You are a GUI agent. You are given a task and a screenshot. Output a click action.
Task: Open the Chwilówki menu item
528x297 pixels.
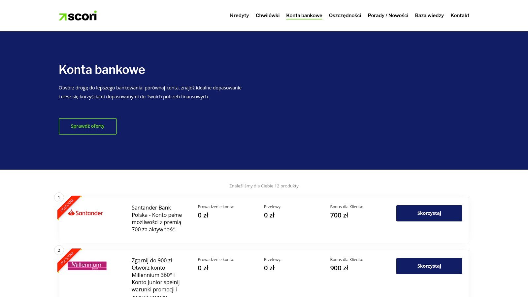coord(267,16)
